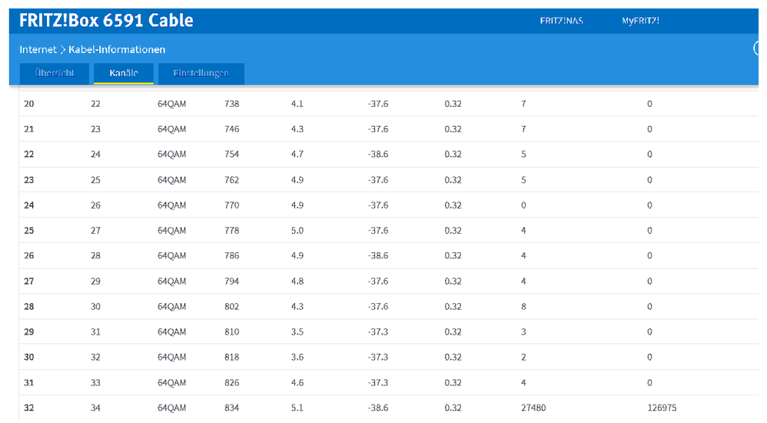Open the MyFRITZ! link in header
767x423 pixels.
(640, 21)
